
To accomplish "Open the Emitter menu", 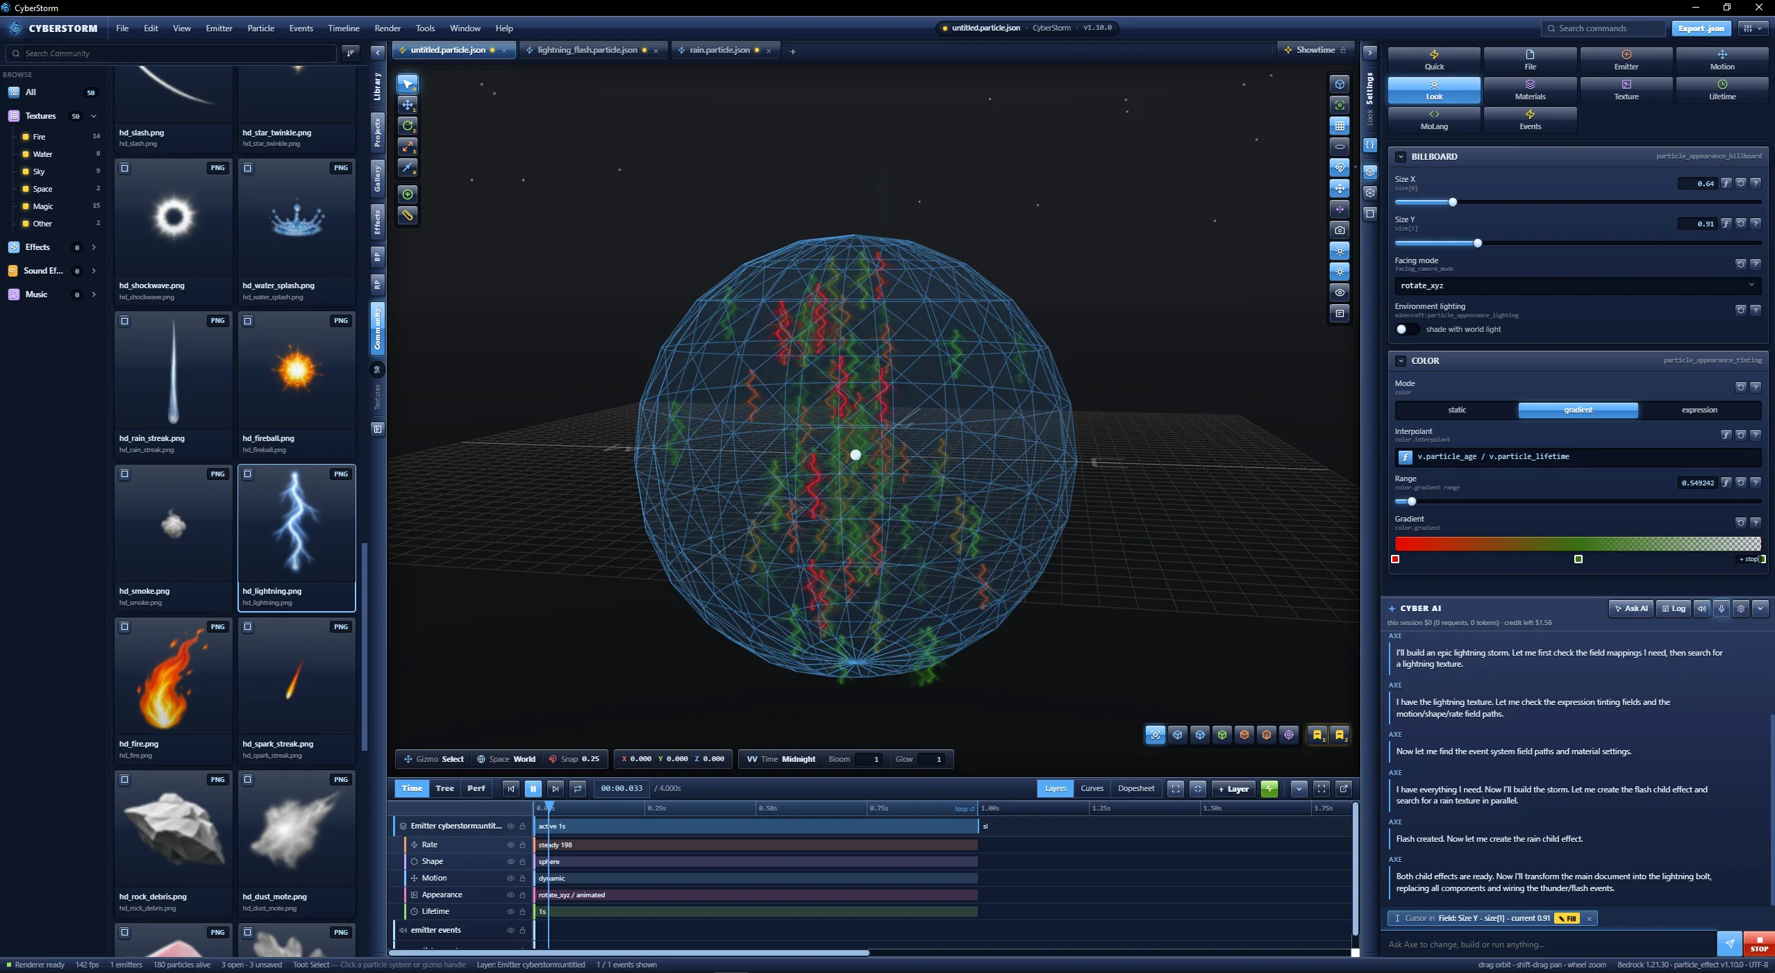I will [219, 28].
